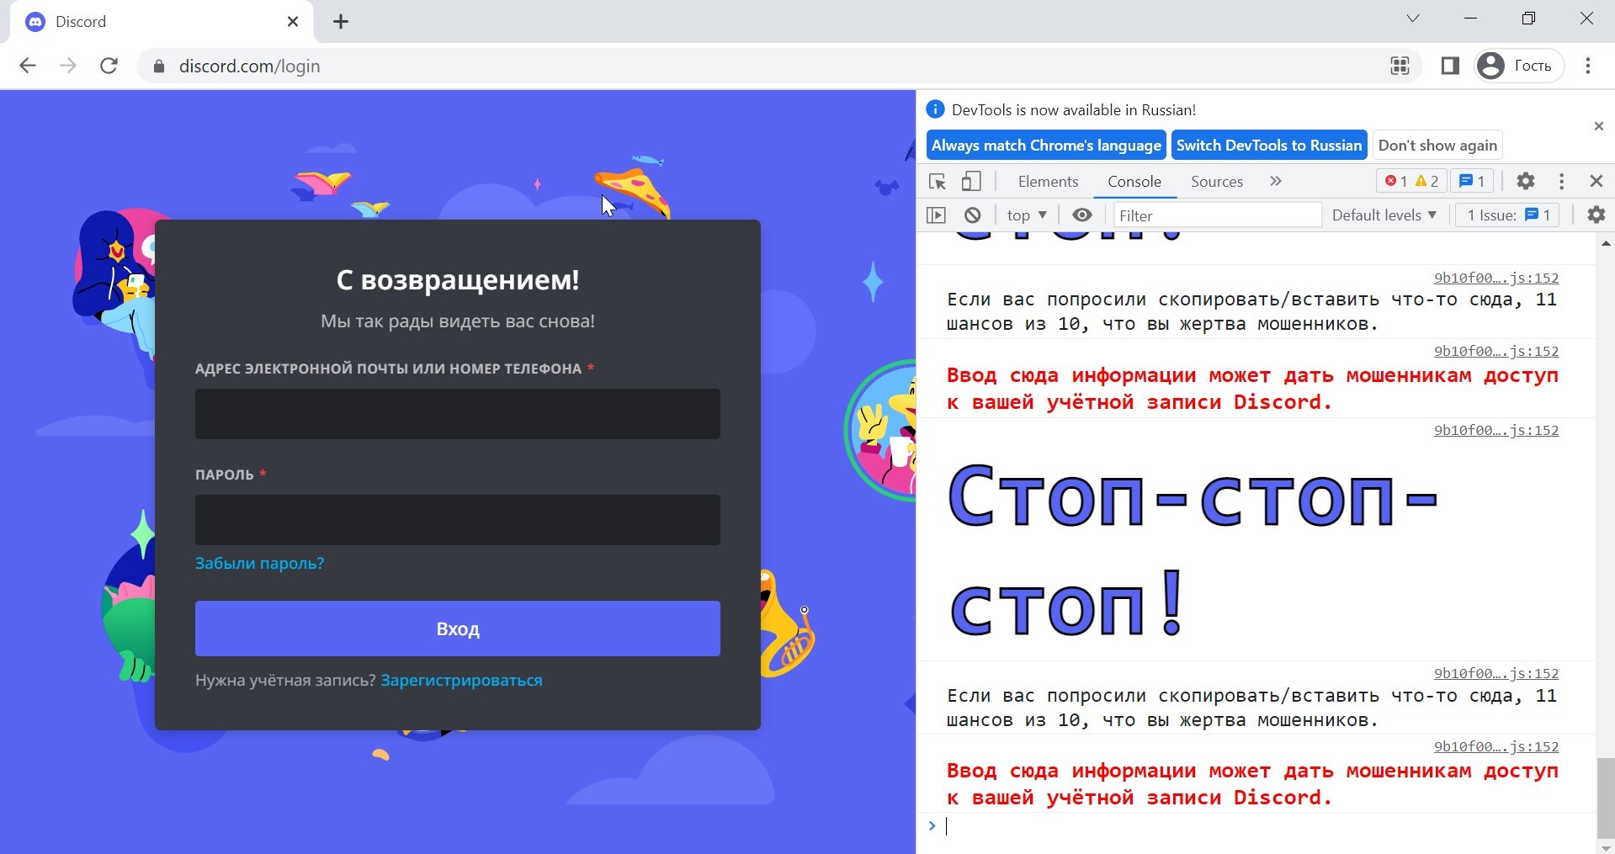This screenshot has height=854, width=1615.
Task: Select the Console tab
Action: click(x=1134, y=182)
